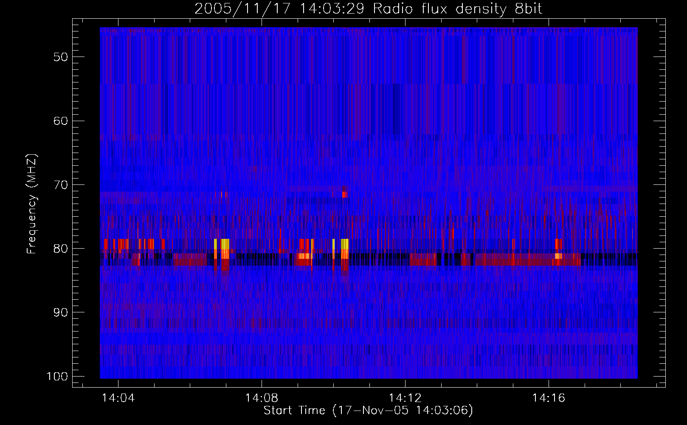Select the 100 frequency tick label
This screenshot has height=425, width=687.
[57, 377]
